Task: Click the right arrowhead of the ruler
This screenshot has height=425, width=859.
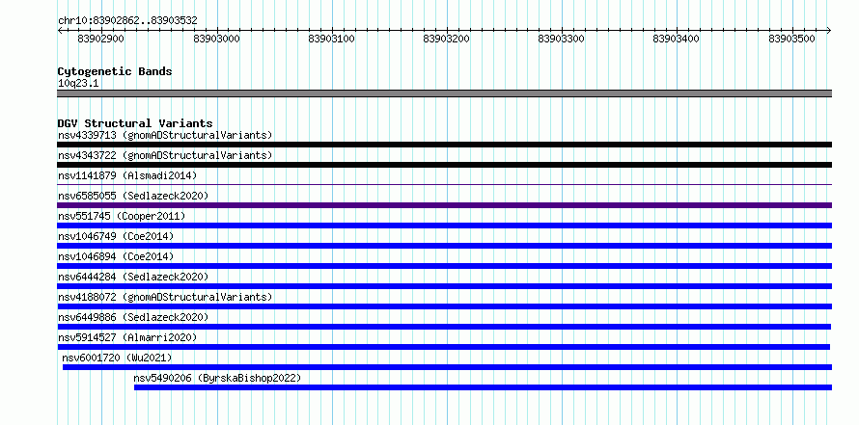Action: [829, 31]
